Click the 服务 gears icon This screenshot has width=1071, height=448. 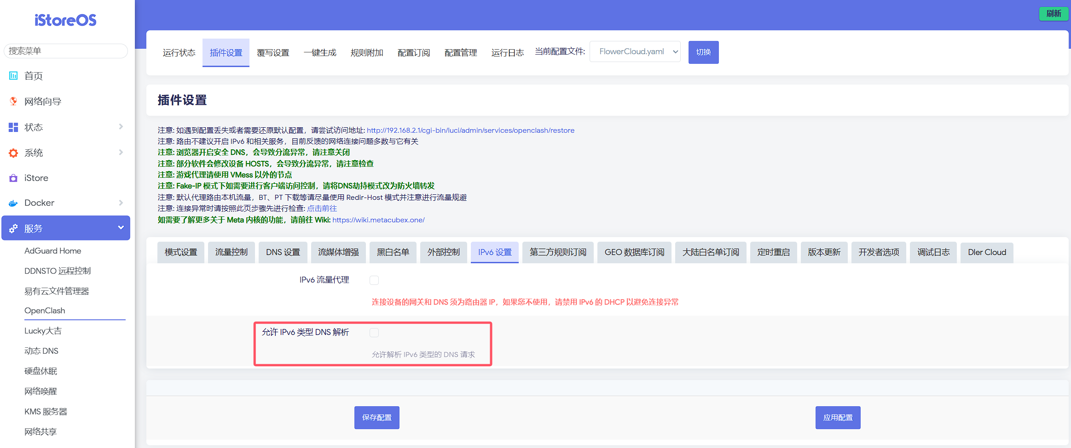13,228
